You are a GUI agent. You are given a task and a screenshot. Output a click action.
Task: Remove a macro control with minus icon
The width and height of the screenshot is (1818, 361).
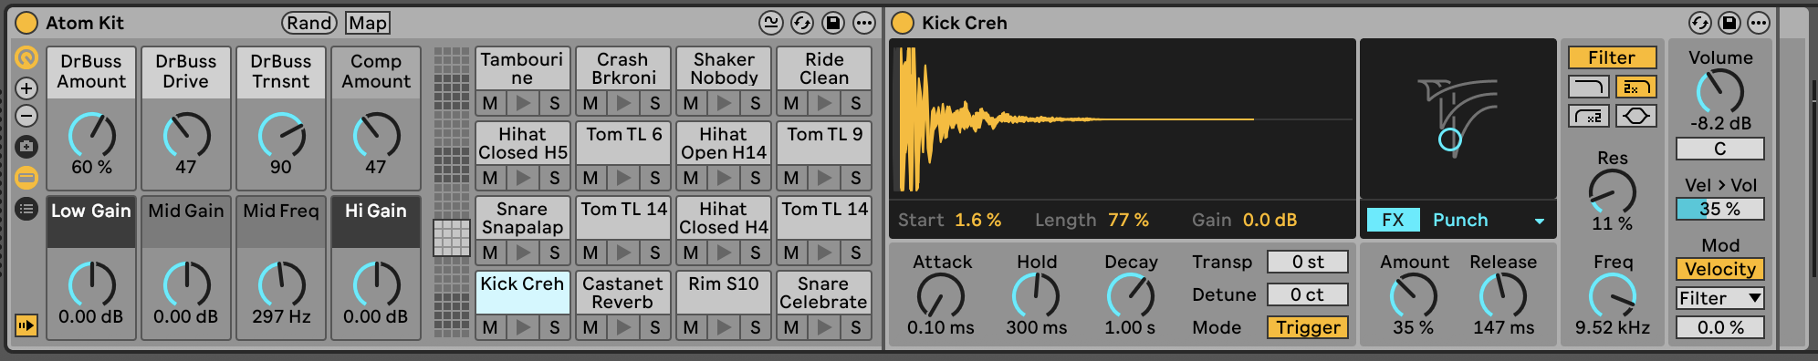pyautogui.click(x=26, y=117)
